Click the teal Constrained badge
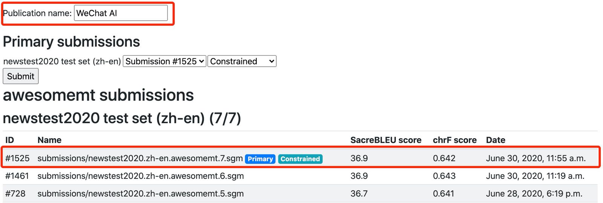 point(300,159)
